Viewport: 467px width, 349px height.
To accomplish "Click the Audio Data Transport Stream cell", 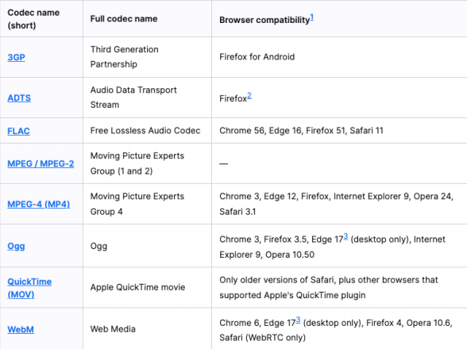I will (x=133, y=98).
